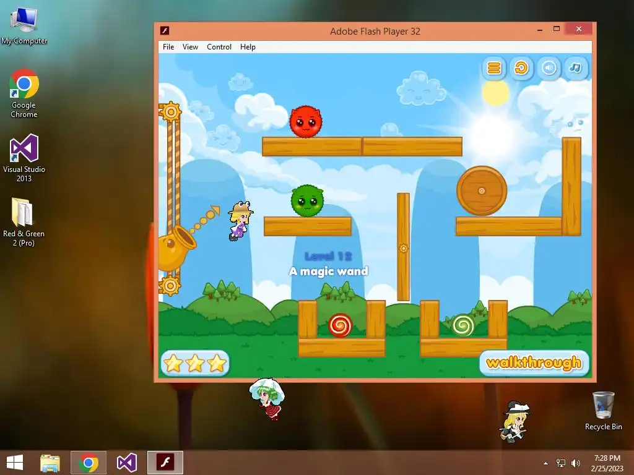Viewport: 634px width, 475px height.
Task: Click the frog-hat girl mascot near cannon
Action: pyautogui.click(x=240, y=221)
